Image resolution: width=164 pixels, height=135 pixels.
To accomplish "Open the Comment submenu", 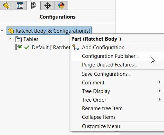I will 117,83.
